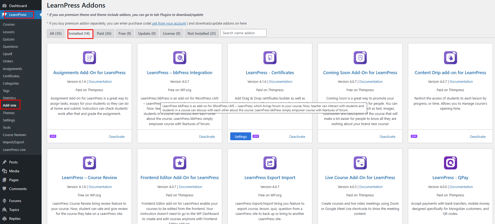
Task: Click in the Search name addon field
Action: (243, 33)
